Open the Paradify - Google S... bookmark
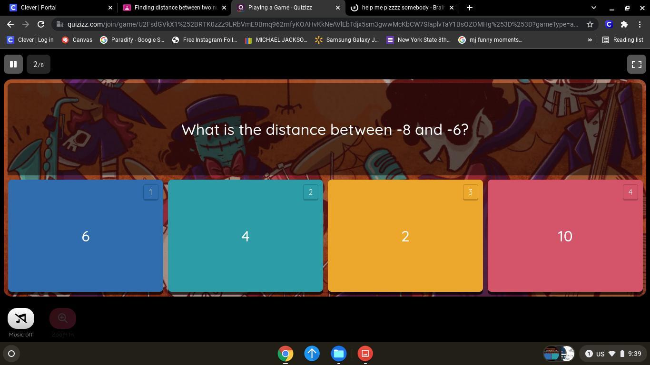Viewport: 650px width, 365px height. click(132, 40)
